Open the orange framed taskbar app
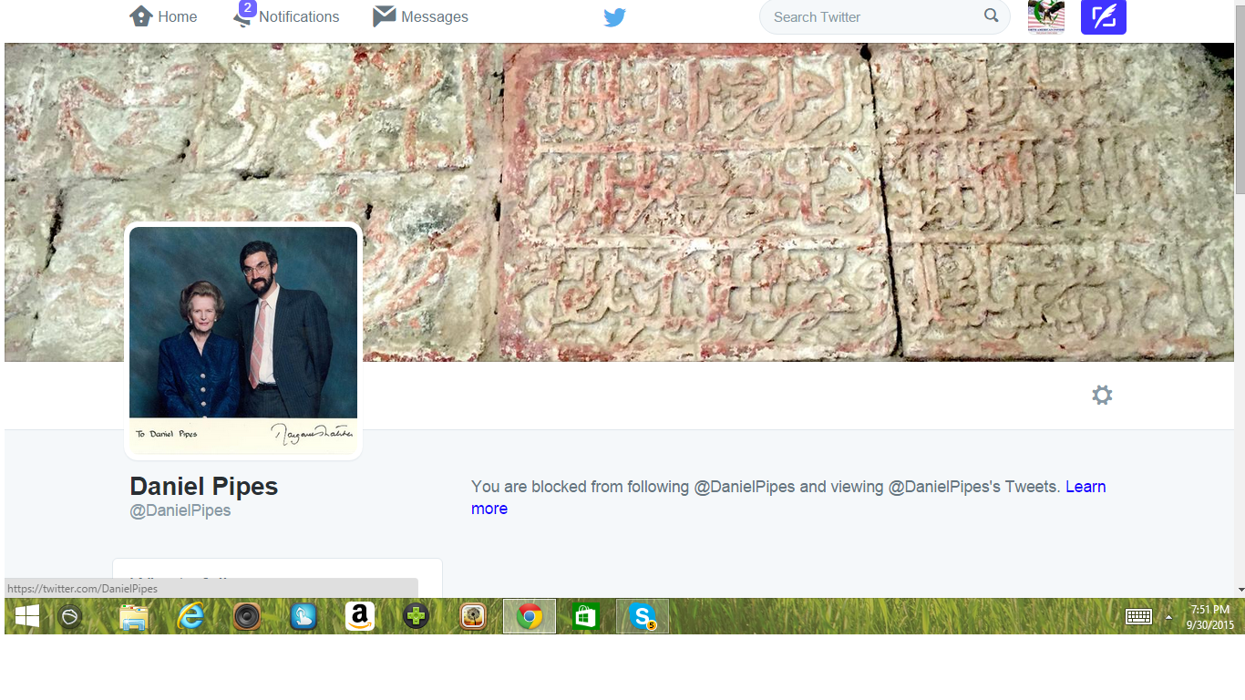This screenshot has width=1245, height=700. click(473, 617)
